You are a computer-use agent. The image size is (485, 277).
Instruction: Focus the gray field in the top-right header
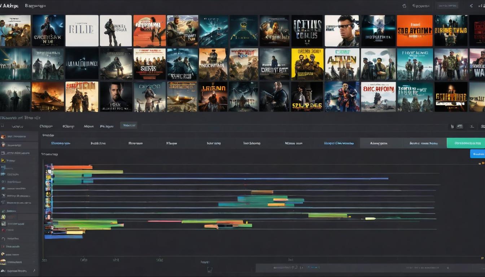point(447,5)
